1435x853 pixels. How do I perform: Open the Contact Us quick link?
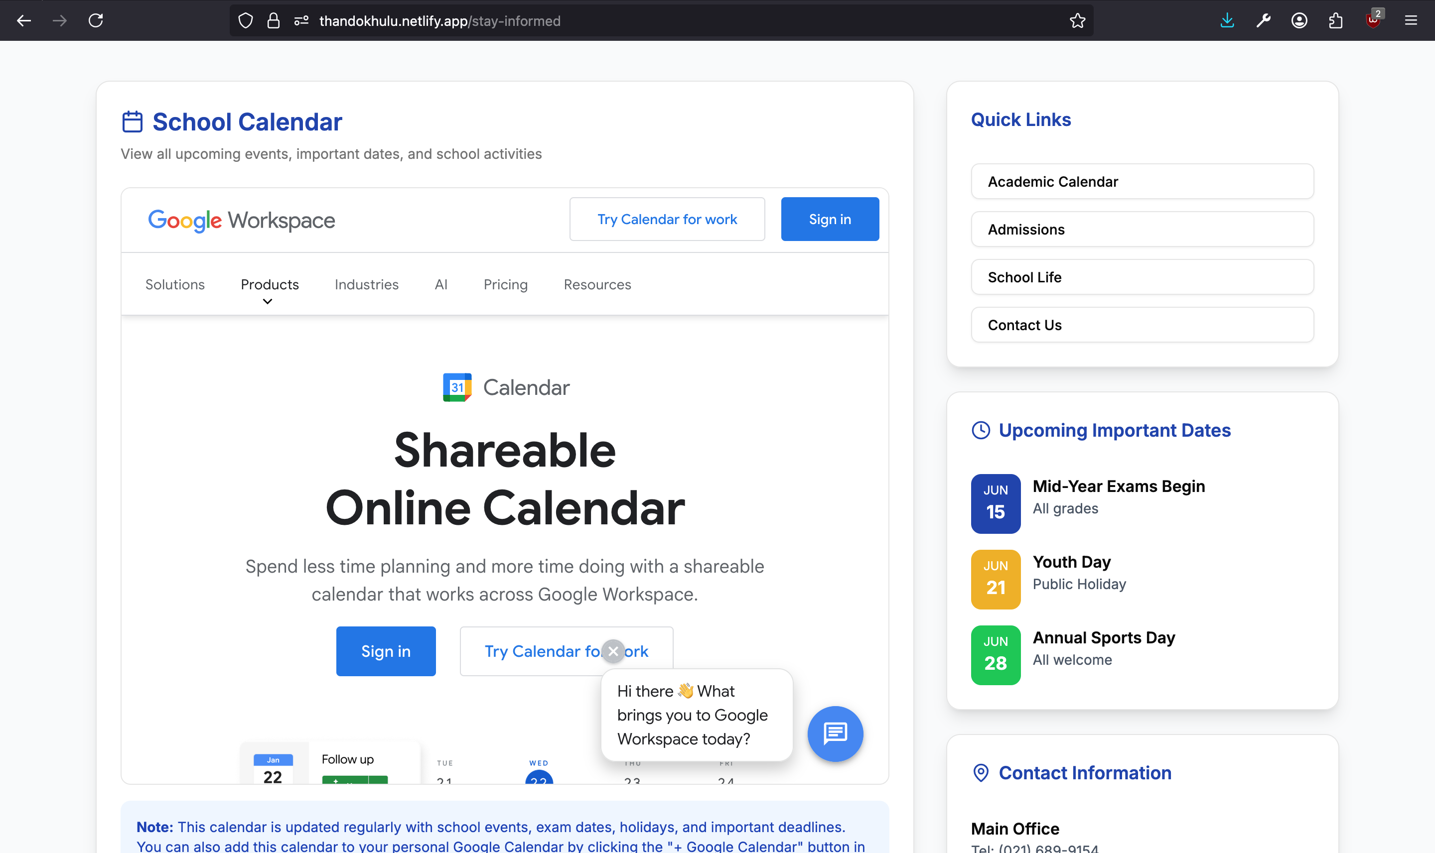point(1142,325)
